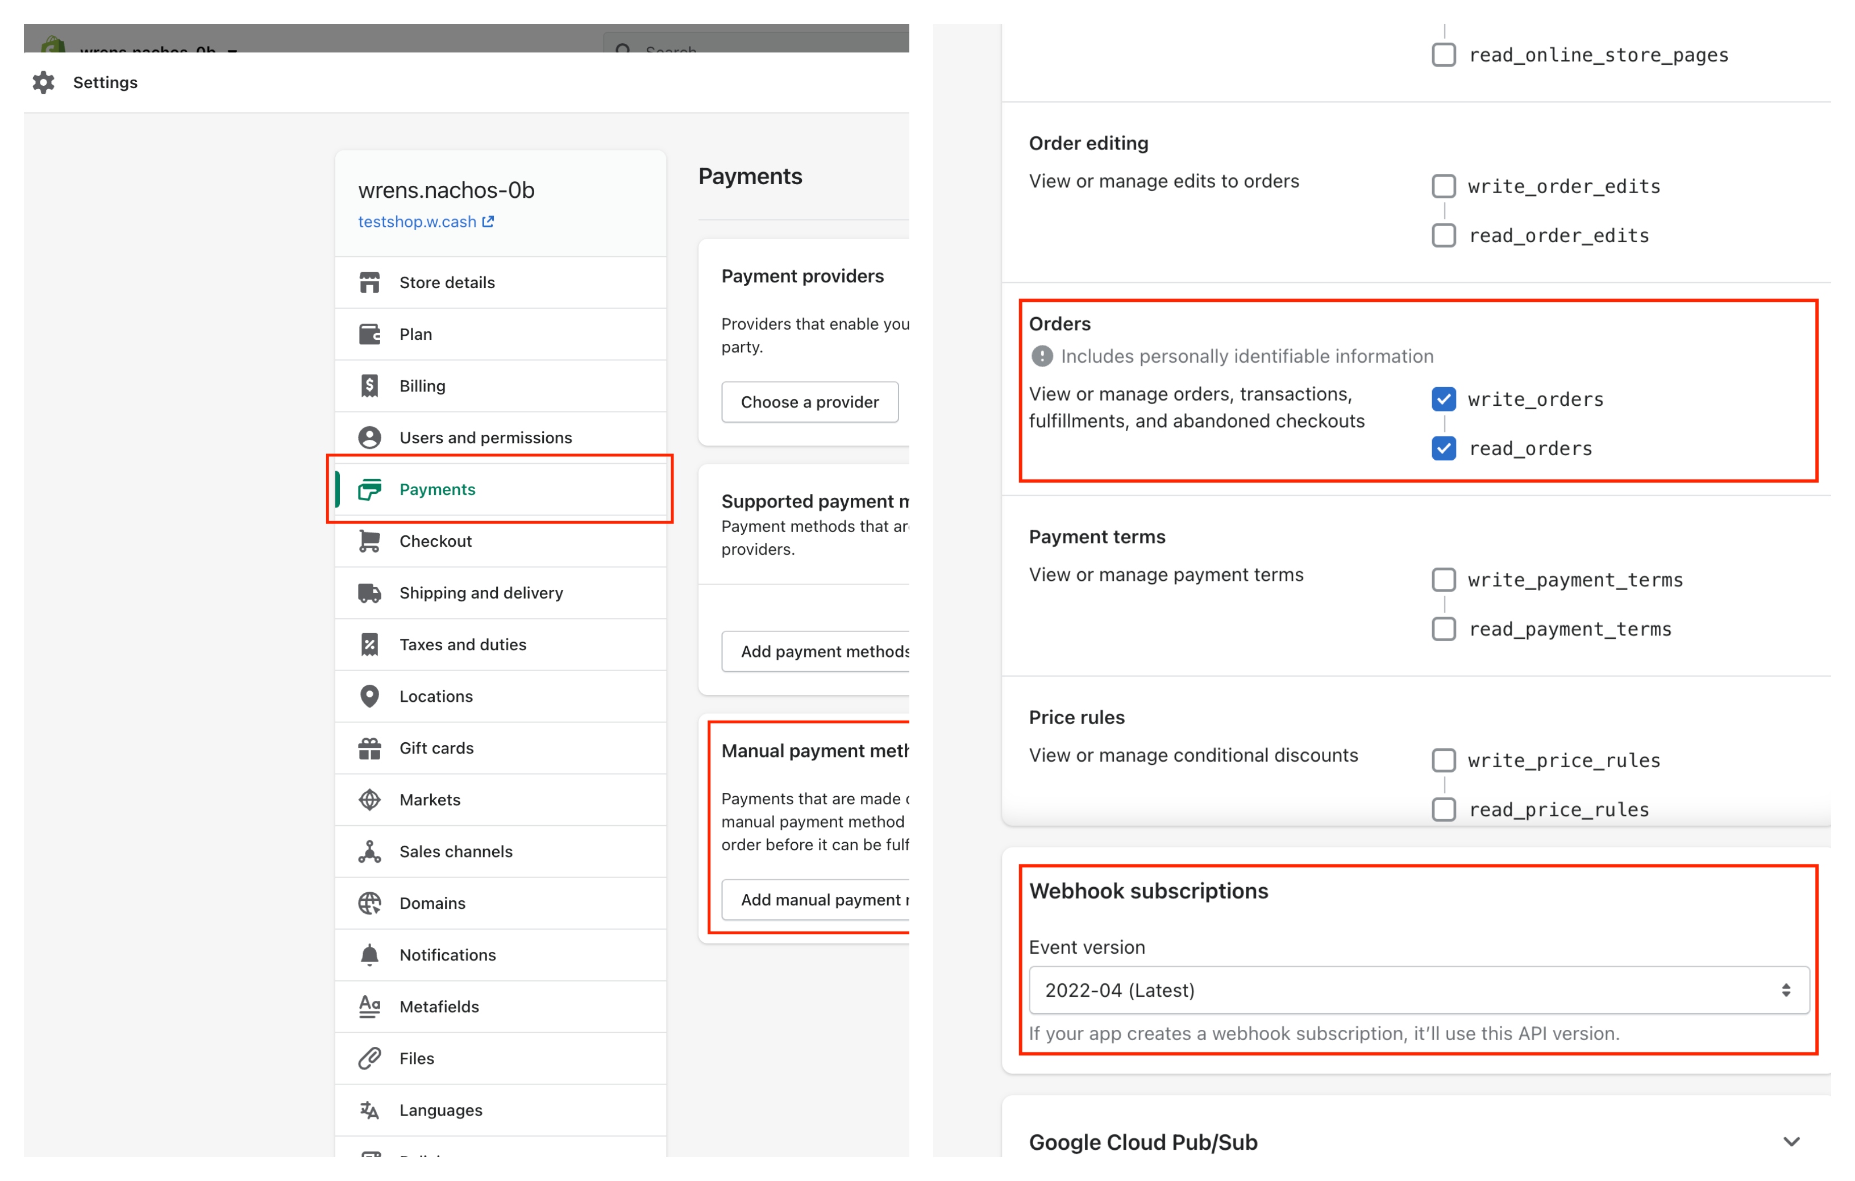Enable the write_payment_terms checkbox

(x=1444, y=579)
